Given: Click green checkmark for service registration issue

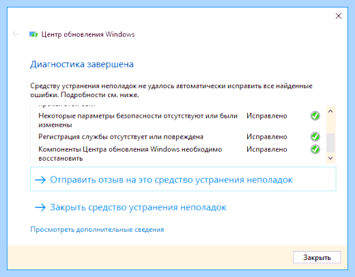Looking at the screenshot, I should click(315, 137).
